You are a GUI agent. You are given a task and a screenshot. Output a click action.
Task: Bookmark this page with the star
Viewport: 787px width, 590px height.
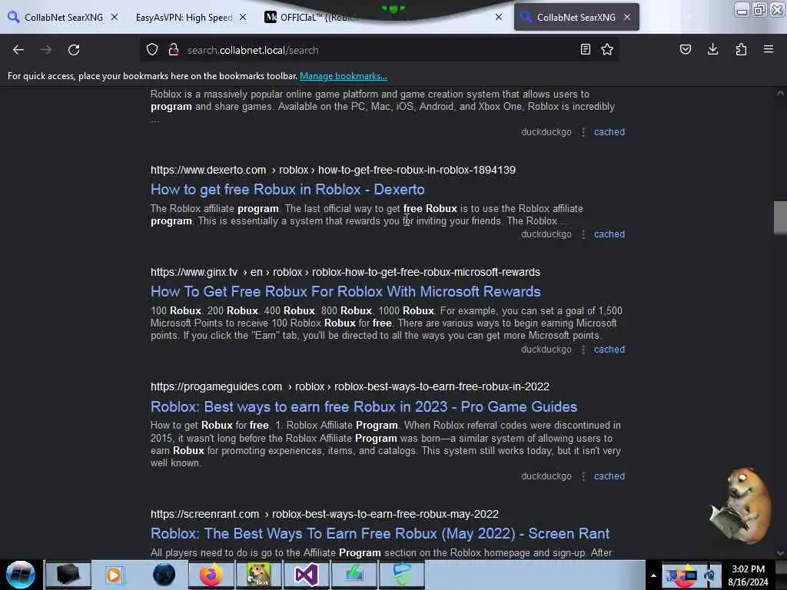click(607, 49)
